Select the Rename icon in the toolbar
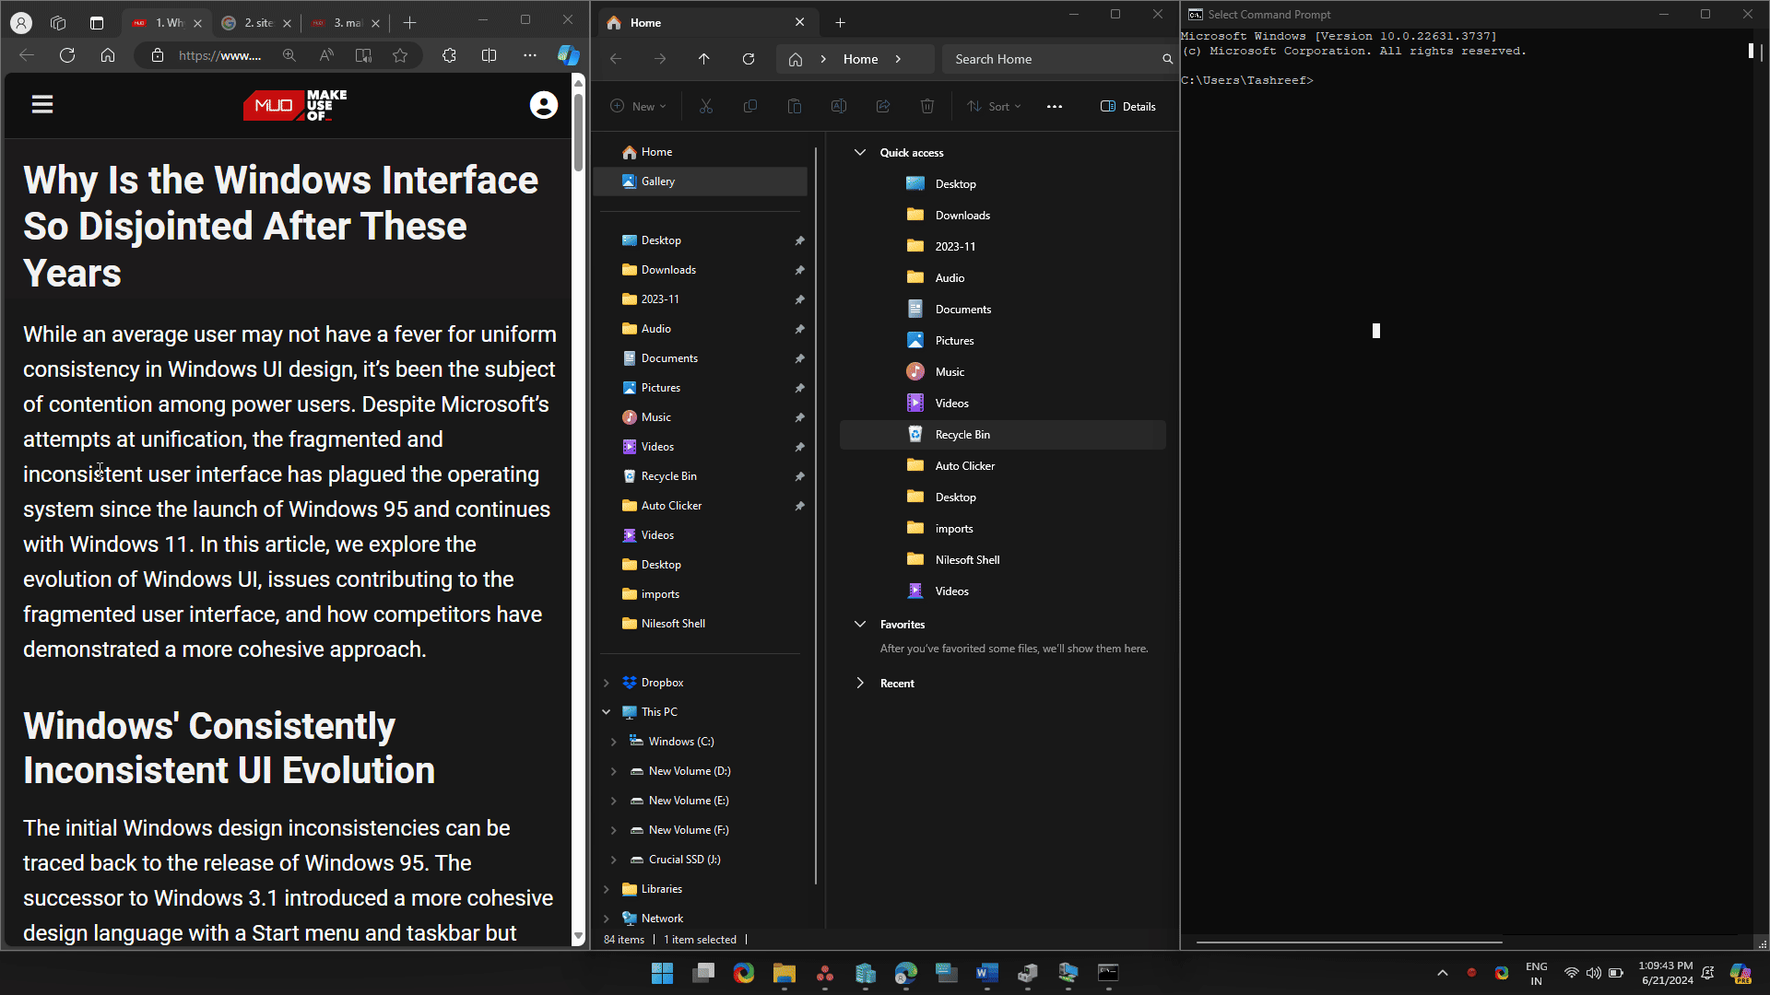The image size is (1770, 995). 839,106
